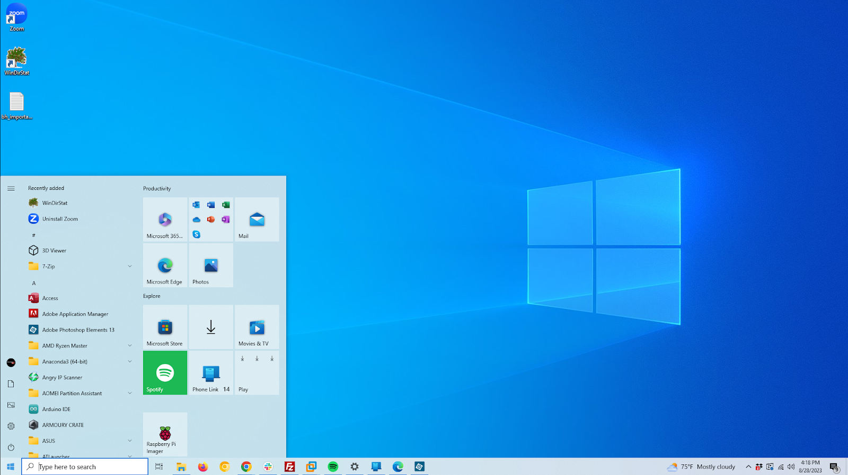The image size is (848, 475).
Task: Click Uninstall Zoom in app list
Action: click(79, 219)
